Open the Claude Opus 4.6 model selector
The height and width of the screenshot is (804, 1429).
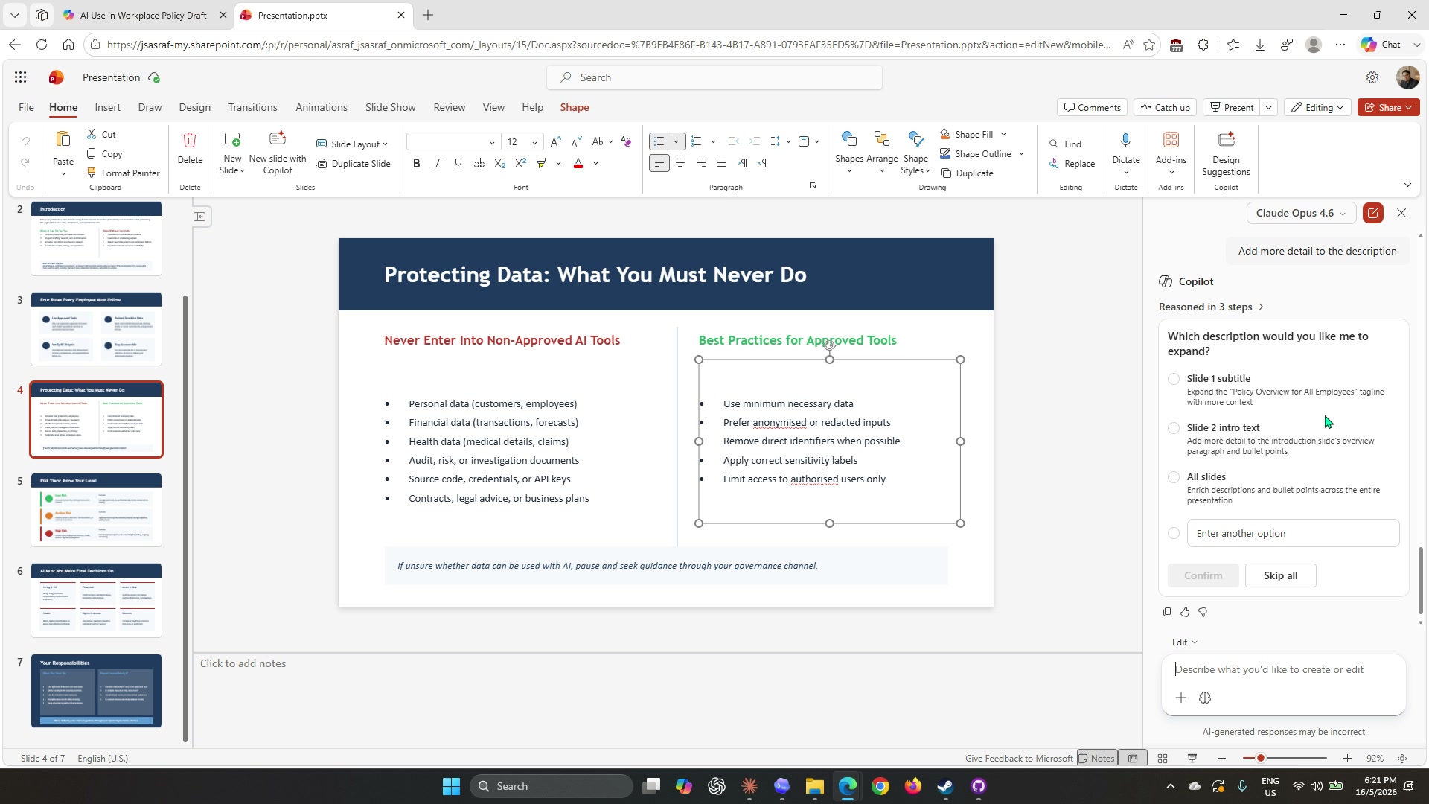click(1301, 214)
